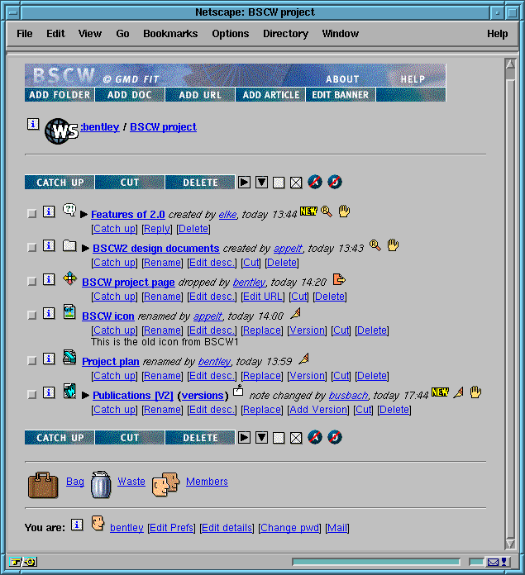Click document icon of Publications [V2]
Viewport: 525px width, 575px height.
69,391
